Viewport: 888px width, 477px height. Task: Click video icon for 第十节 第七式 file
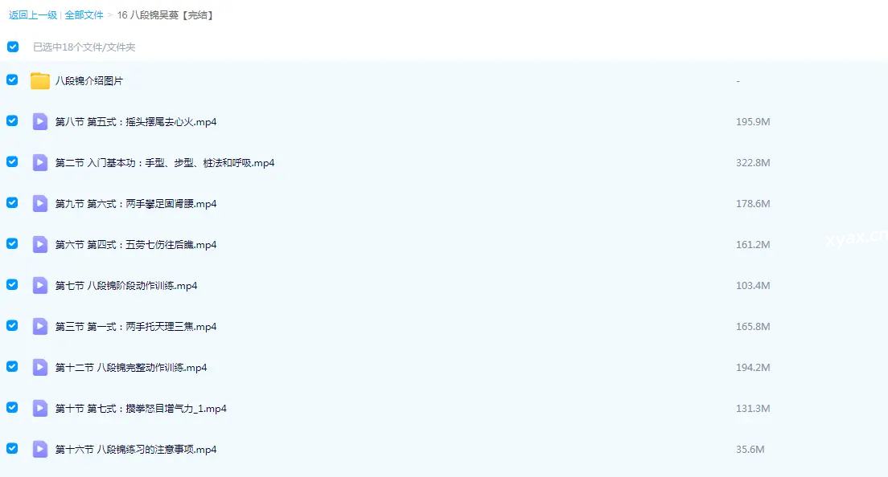click(40, 408)
